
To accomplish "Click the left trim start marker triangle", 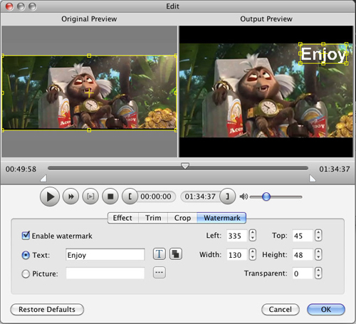I will 43,179.
